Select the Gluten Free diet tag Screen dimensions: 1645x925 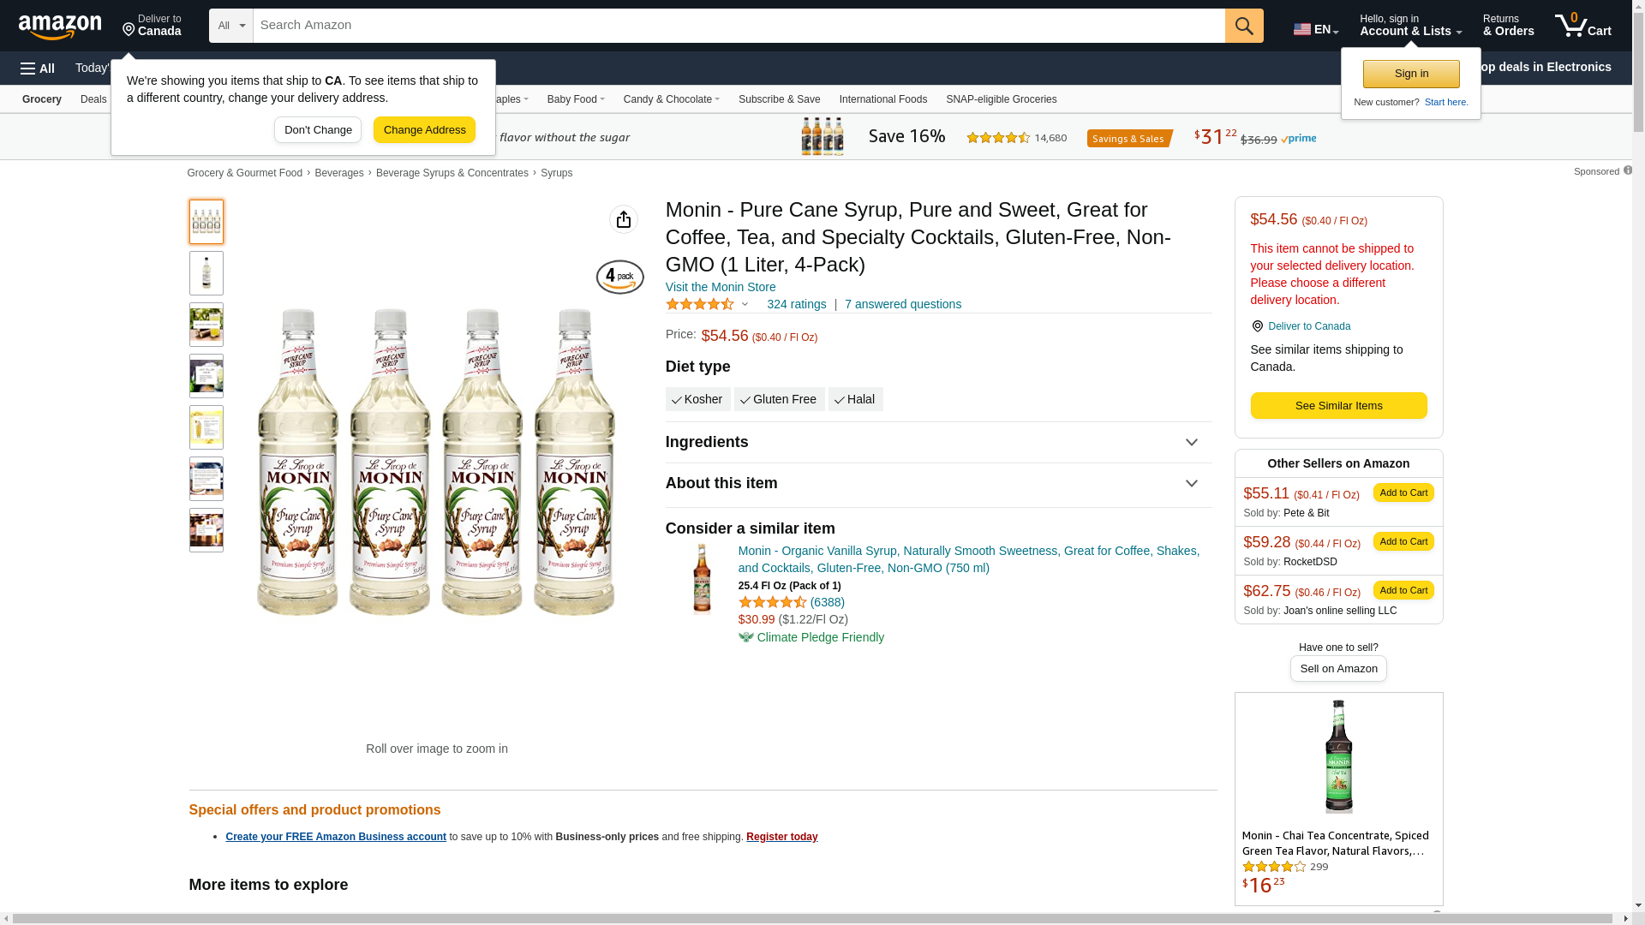[779, 400]
